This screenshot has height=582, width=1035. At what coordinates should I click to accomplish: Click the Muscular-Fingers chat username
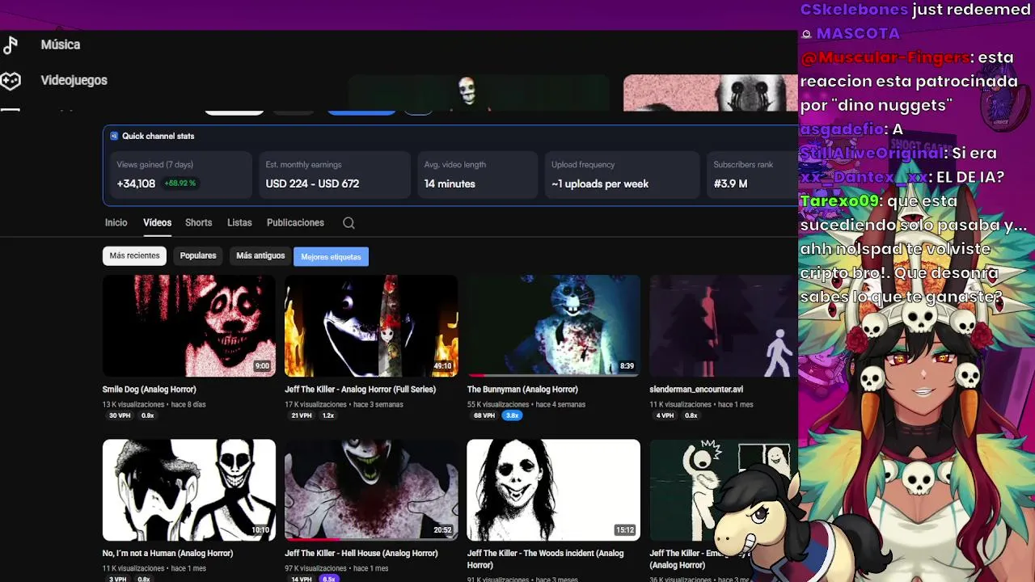coord(885,57)
